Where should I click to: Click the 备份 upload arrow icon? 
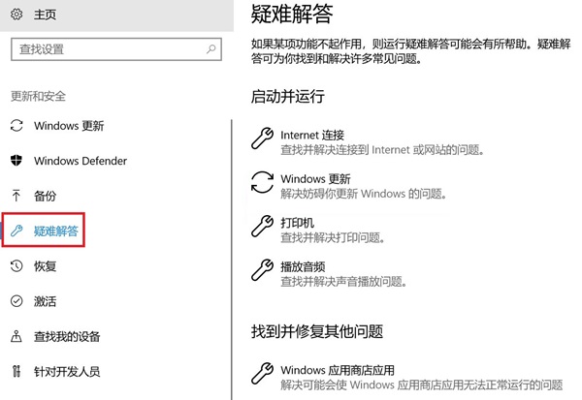coord(16,196)
